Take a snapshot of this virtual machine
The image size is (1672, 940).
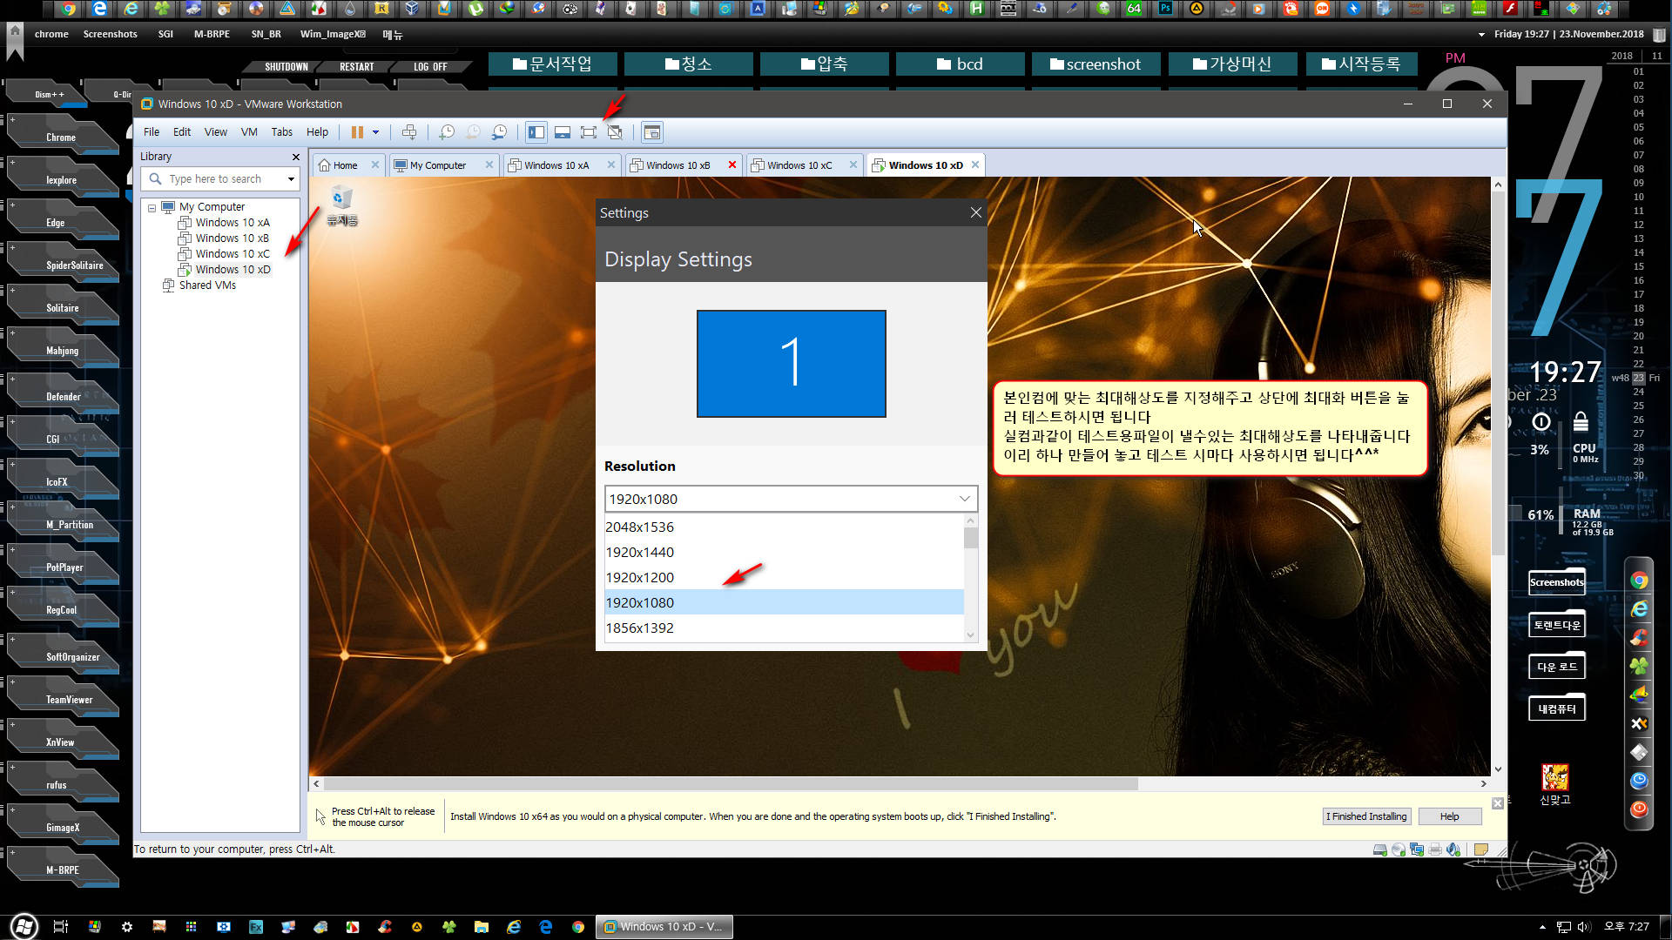pos(447,132)
